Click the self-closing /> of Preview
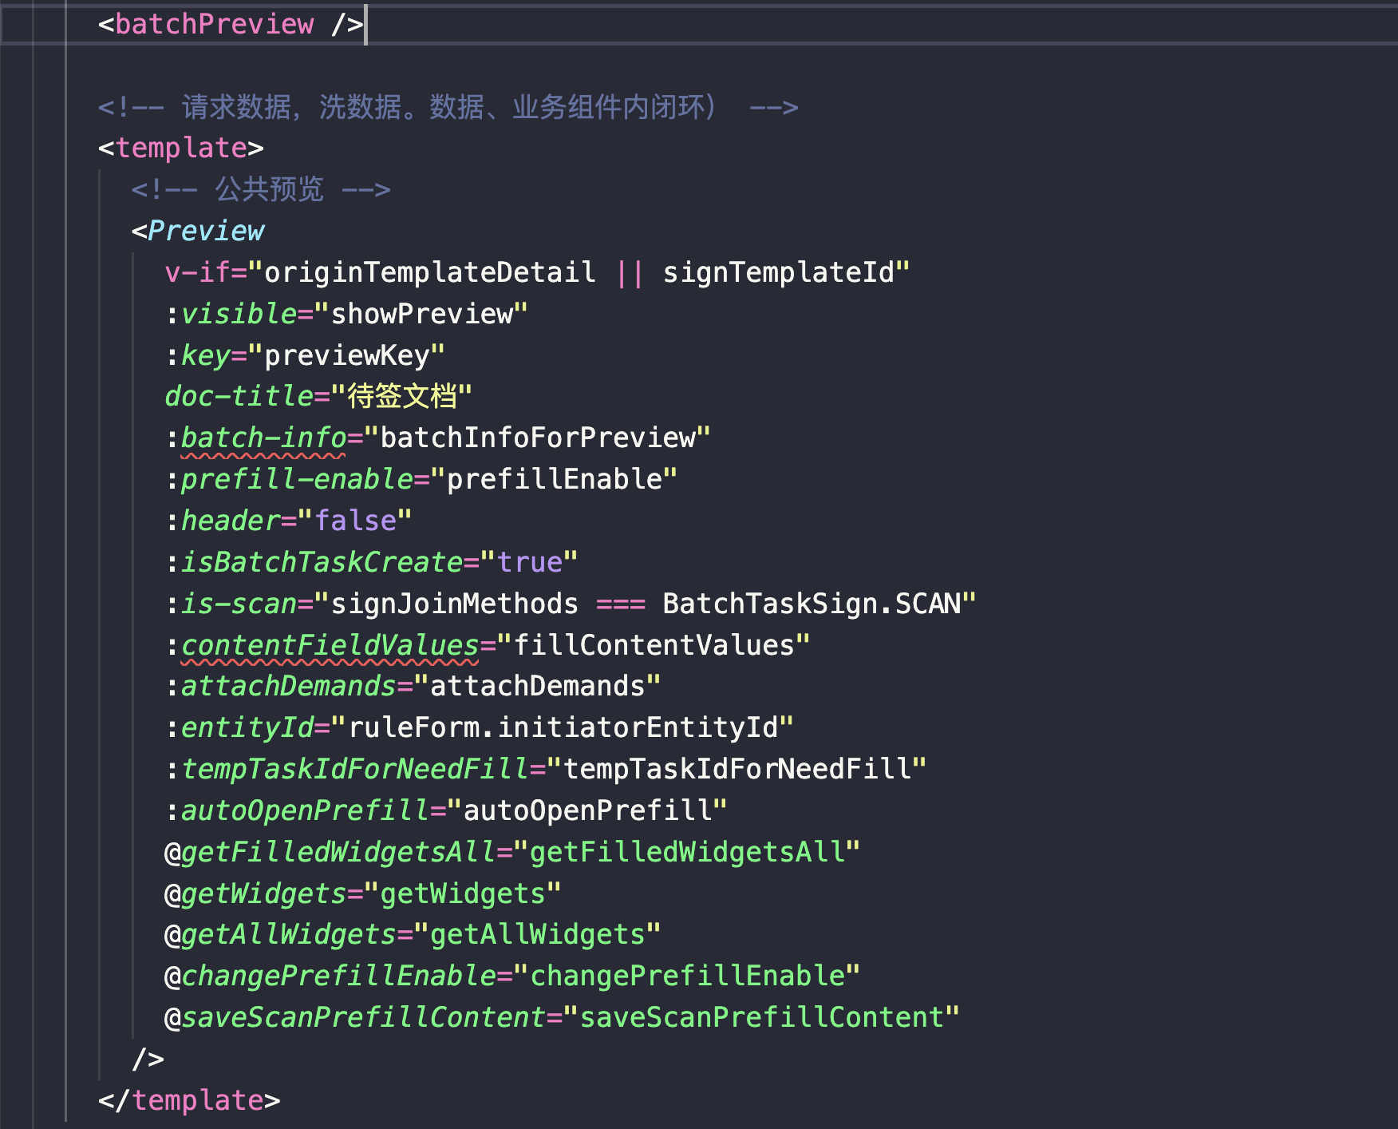 click(x=148, y=1059)
